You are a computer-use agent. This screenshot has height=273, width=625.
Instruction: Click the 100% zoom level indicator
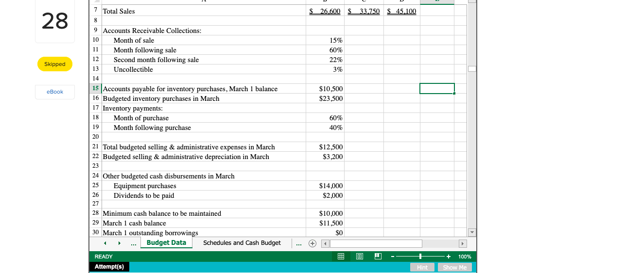tap(465, 257)
